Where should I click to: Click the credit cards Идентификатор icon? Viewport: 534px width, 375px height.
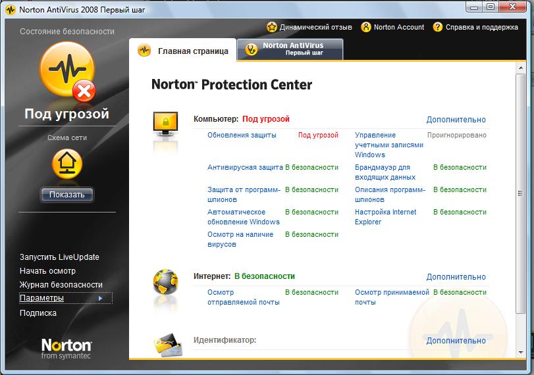coord(168,344)
